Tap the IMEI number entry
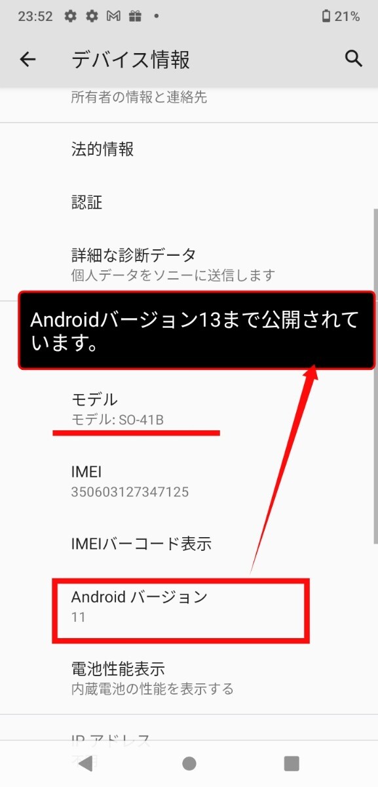This screenshot has height=787, width=378. coord(189,481)
